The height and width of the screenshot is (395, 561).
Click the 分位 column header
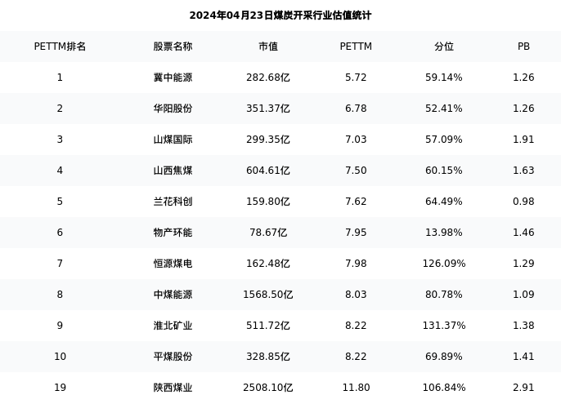click(x=444, y=47)
